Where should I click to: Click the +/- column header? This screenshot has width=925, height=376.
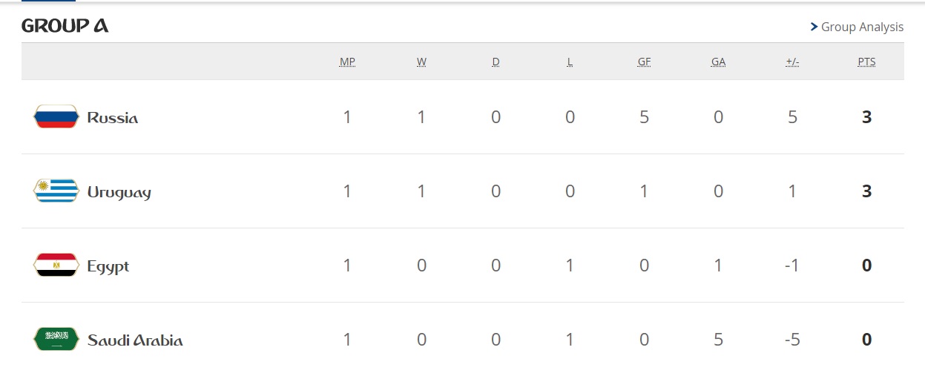792,62
